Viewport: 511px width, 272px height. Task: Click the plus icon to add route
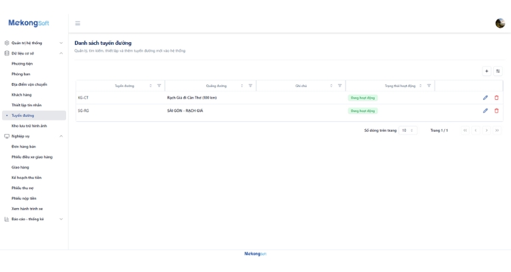click(486, 71)
